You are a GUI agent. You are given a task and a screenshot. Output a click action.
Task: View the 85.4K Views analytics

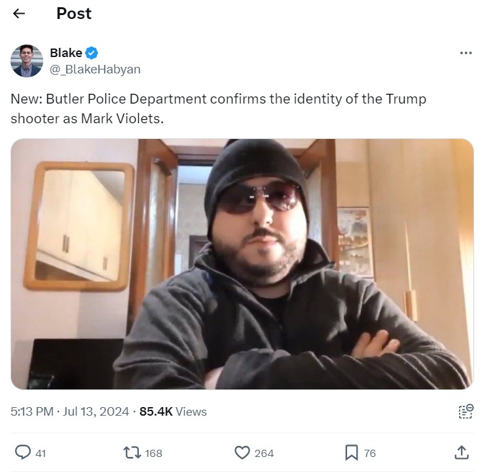tap(173, 411)
